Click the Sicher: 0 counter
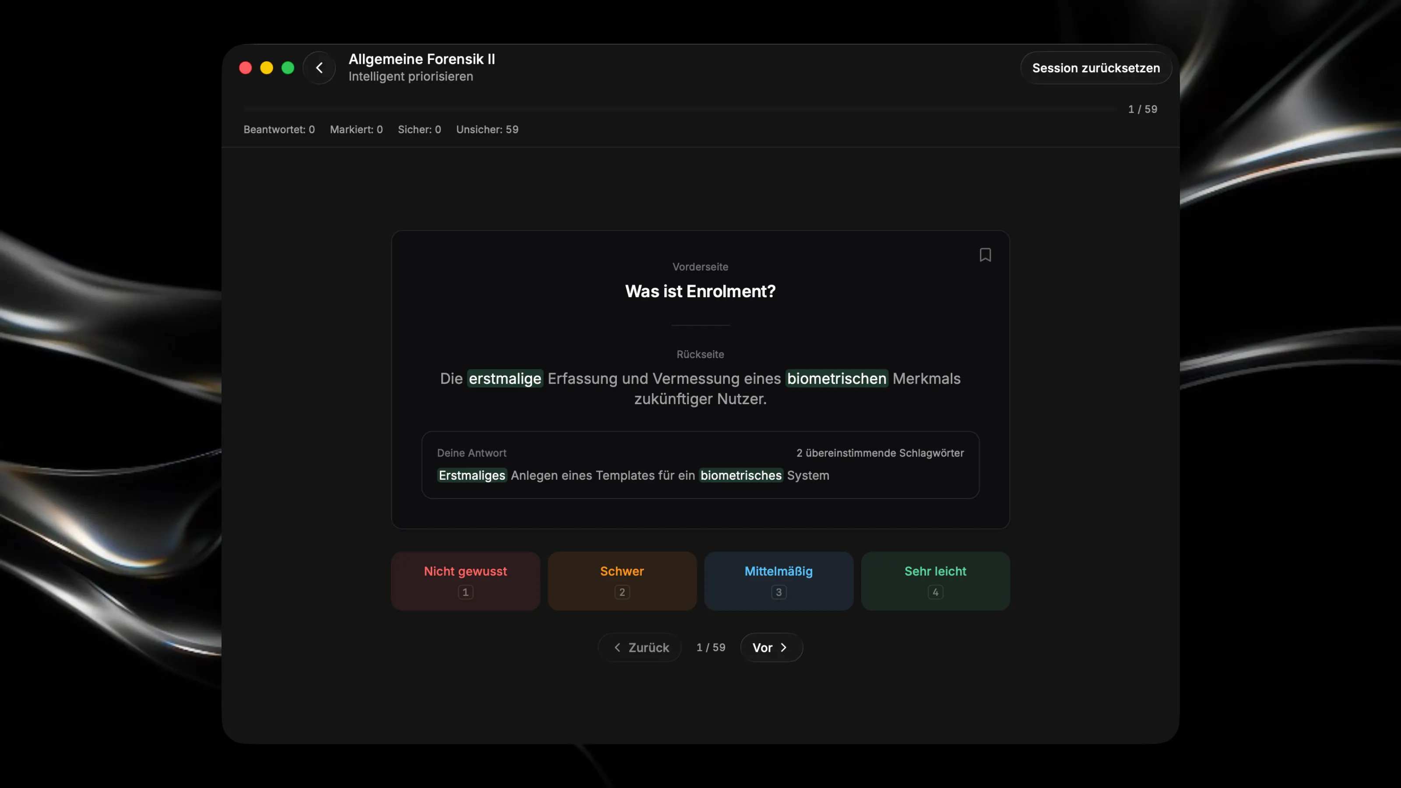Image resolution: width=1401 pixels, height=788 pixels. pyautogui.click(x=419, y=130)
